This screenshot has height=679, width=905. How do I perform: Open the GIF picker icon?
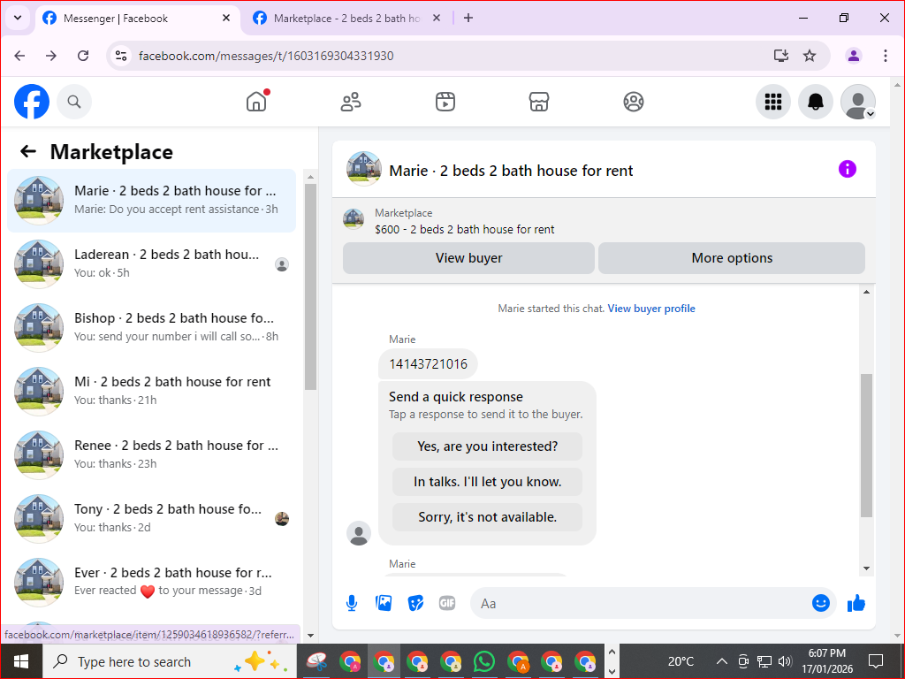point(447,603)
